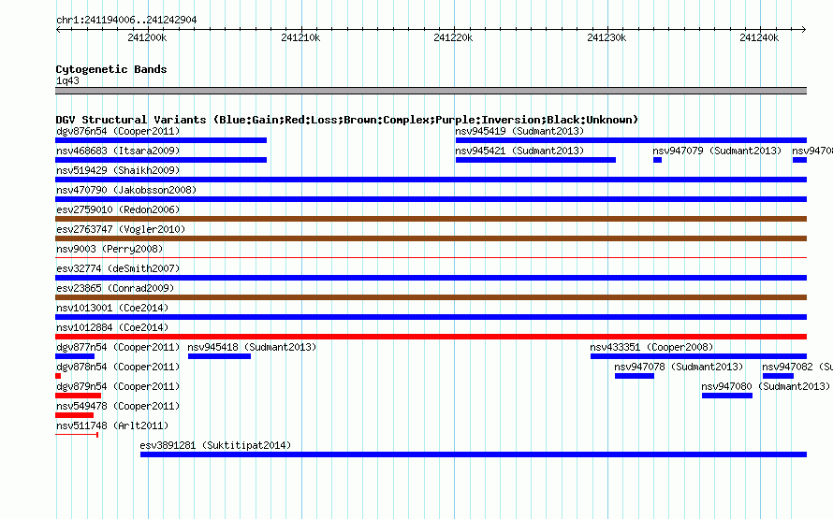Screen dimensions: 833x519
Task: Click nsv1013001 (Coe2014) label
Action: pos(112,308)
